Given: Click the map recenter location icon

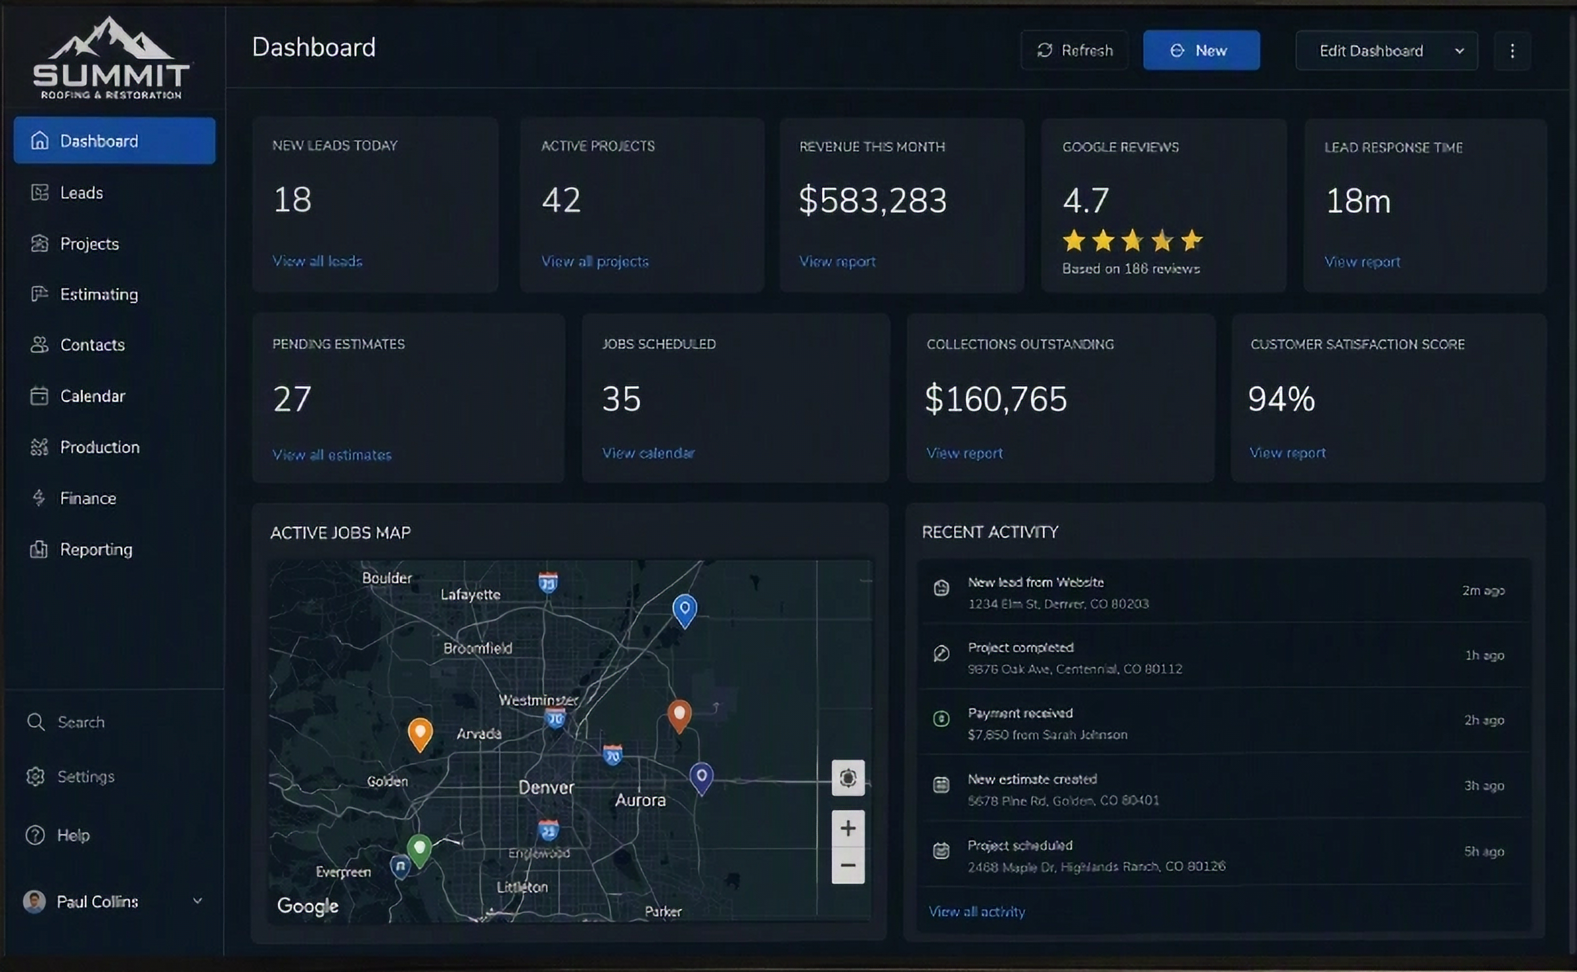Looking at the screenshot, I should 848,777.
